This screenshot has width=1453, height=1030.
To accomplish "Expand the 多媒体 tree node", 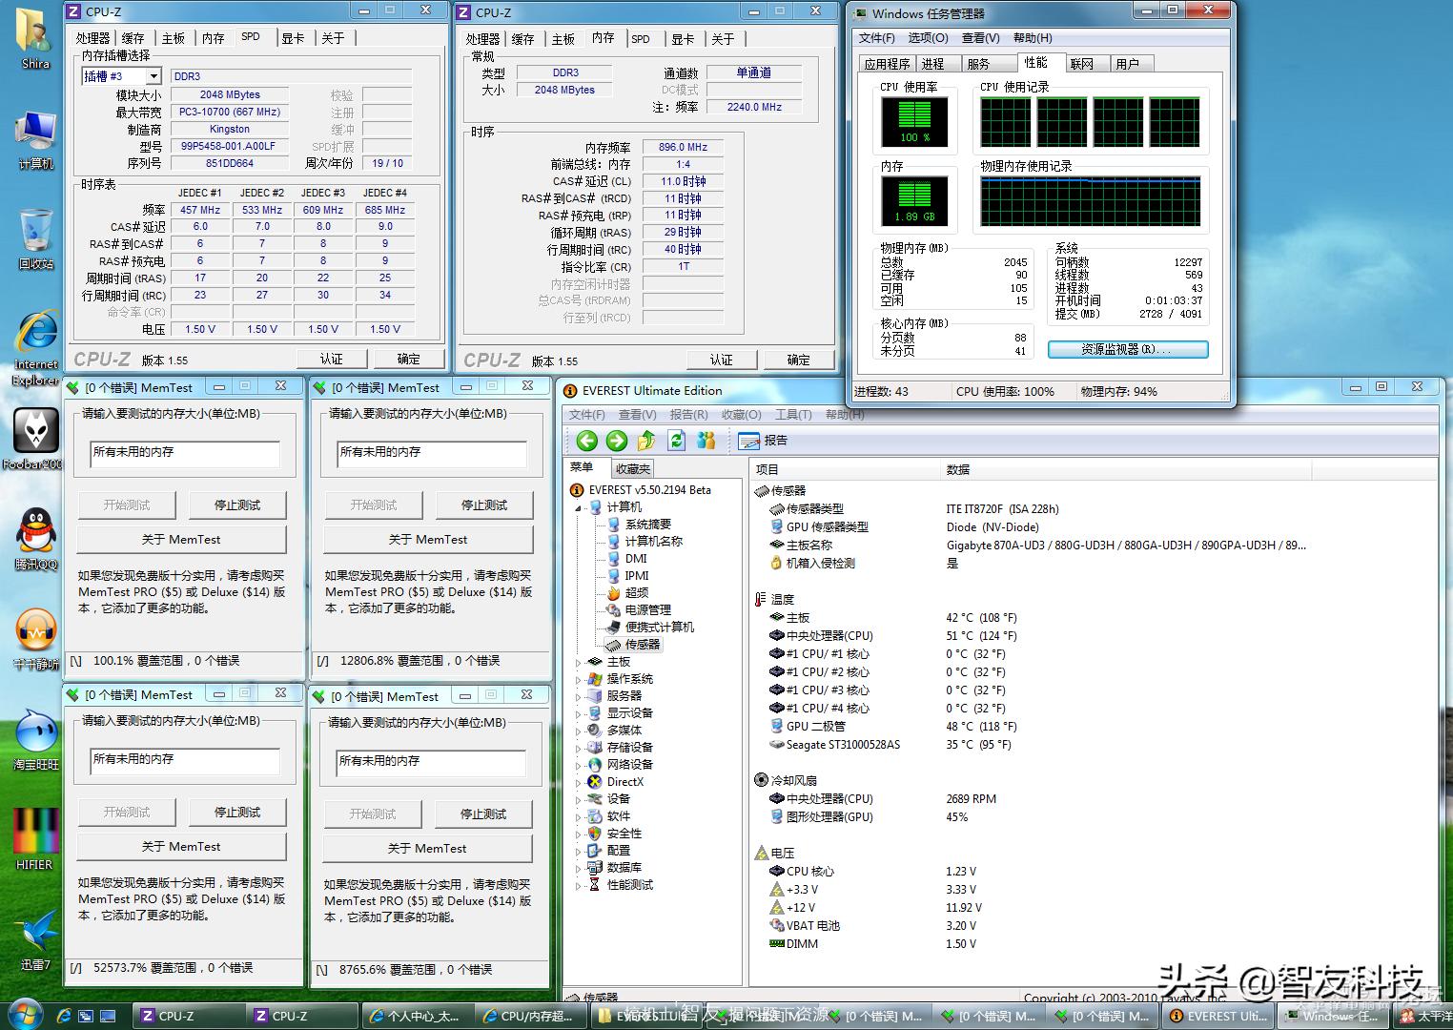I will 578,731.
